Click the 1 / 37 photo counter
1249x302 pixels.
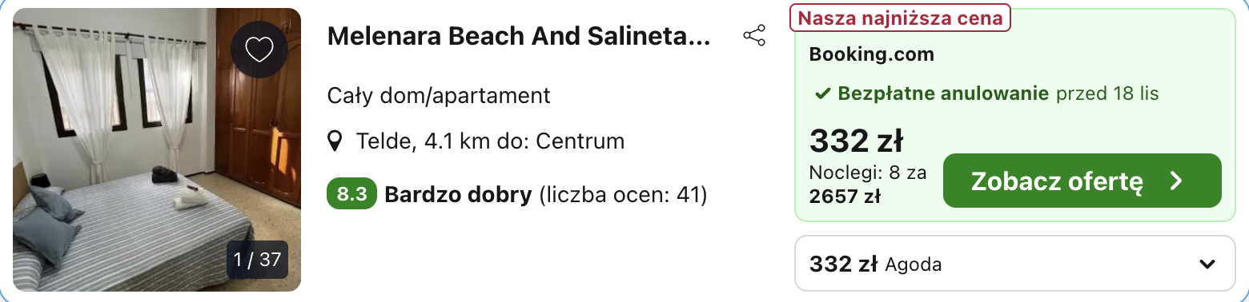pyautogui.click(x=258, y=260)
